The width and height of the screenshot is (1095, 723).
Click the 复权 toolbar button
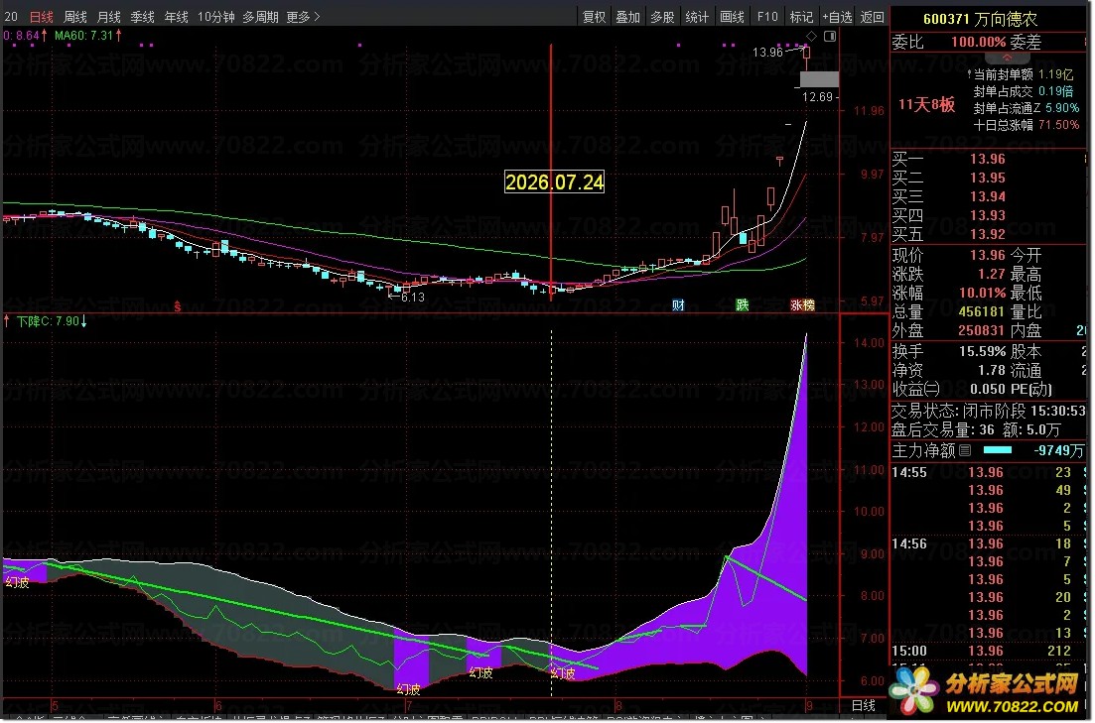595,17
